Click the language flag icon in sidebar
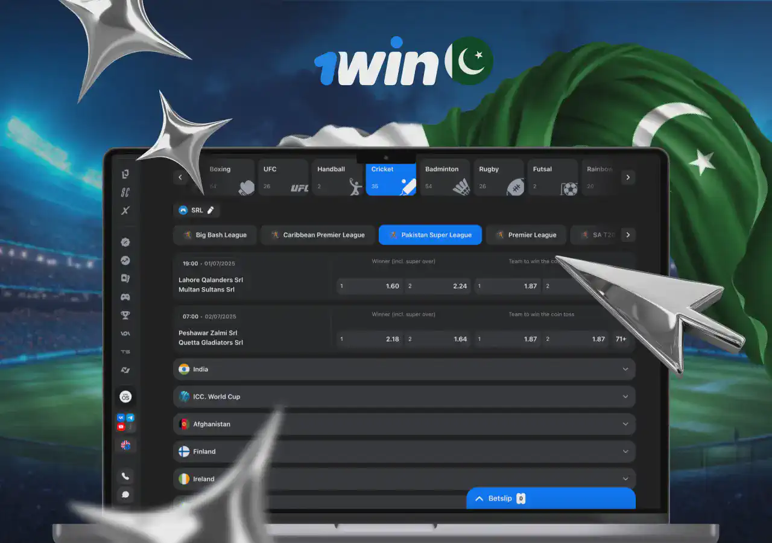 pos(125,445)
